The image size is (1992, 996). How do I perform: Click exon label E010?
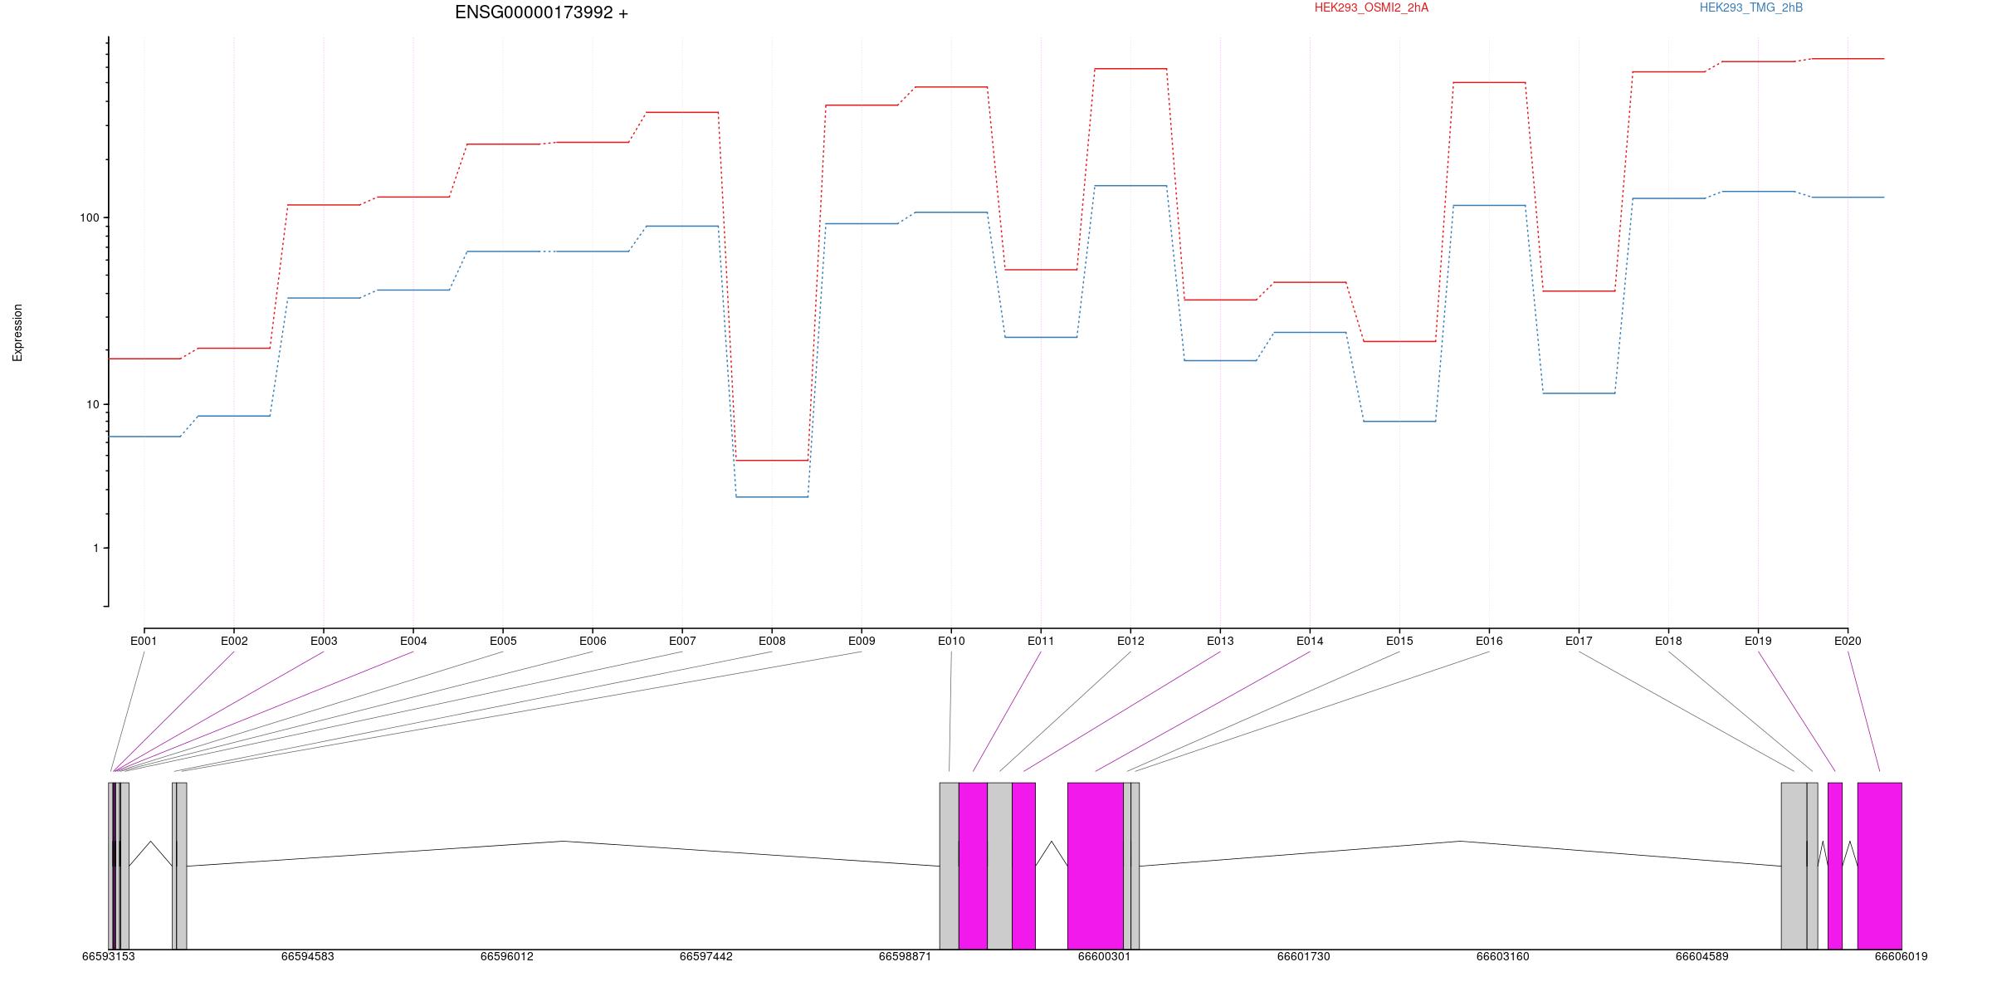coord(951,641)
